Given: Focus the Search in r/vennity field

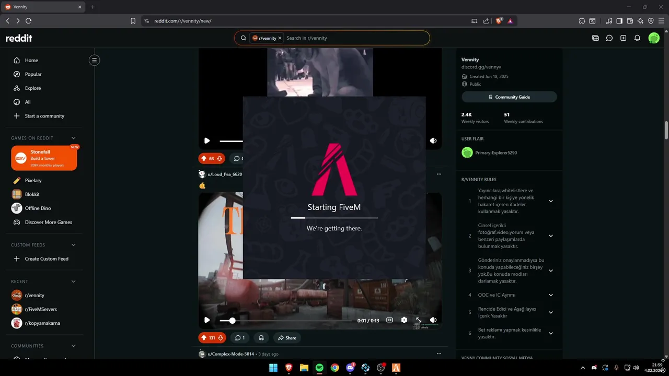Looking at the screenshot, I should 355,38.
